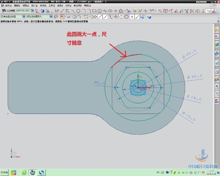Image resolution: width=220 pixels, height=176 pixels.
Task: Toggle the arc center snap point
Action: 121,17
